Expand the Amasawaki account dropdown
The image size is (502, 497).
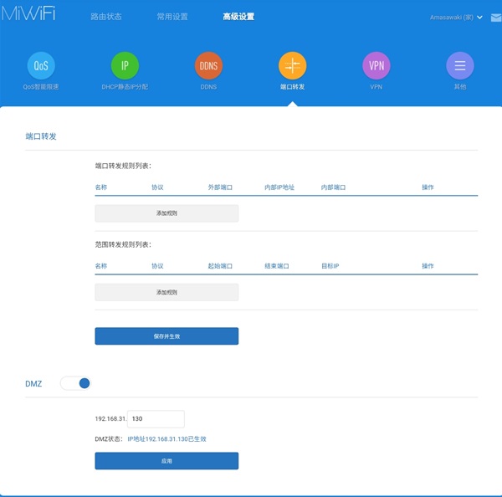point(456,17)
